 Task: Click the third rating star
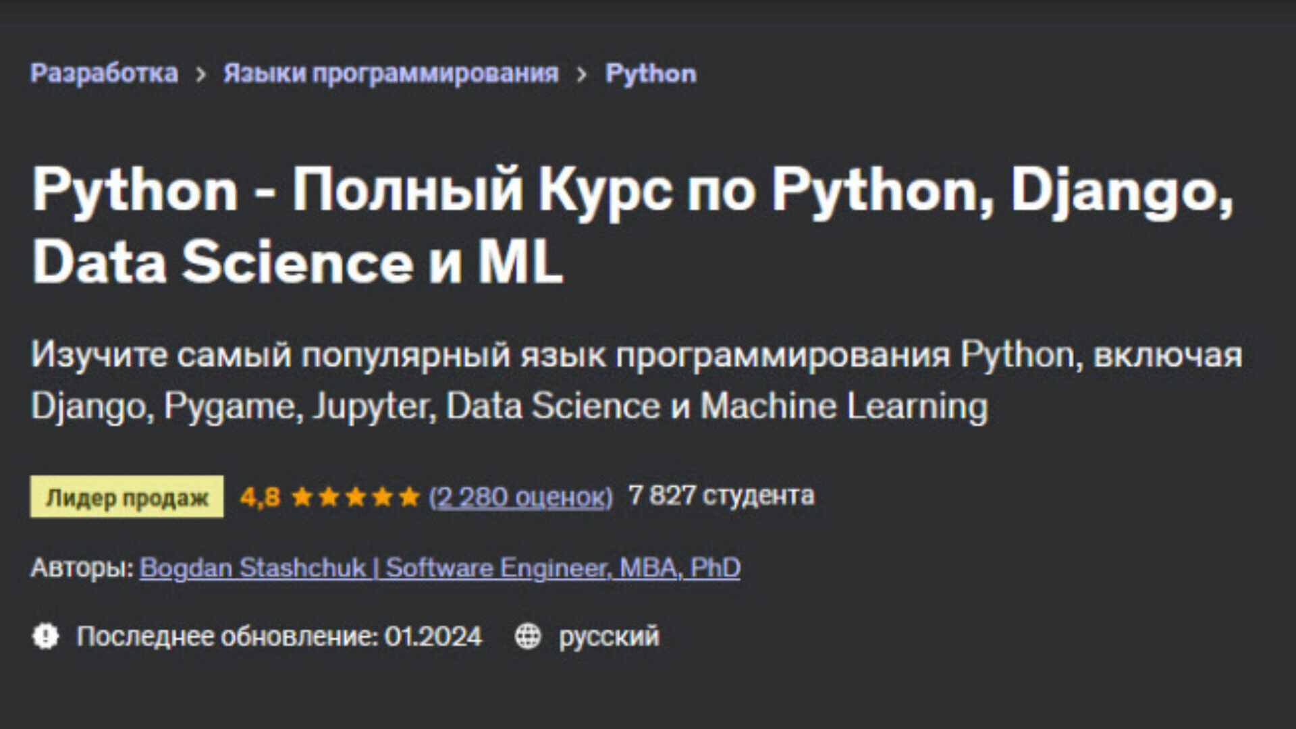point(356,497)
